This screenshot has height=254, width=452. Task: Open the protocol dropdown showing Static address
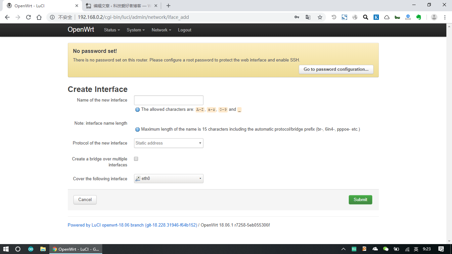click(168, 143)
